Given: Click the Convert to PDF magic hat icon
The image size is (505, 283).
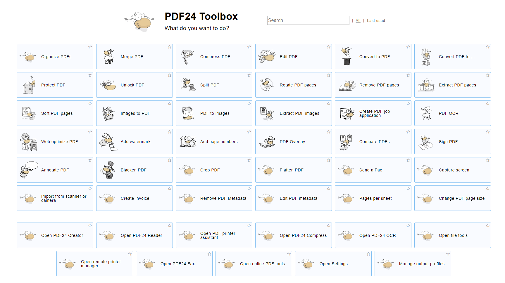Looking at the screenshot, I should pos(347,57).
